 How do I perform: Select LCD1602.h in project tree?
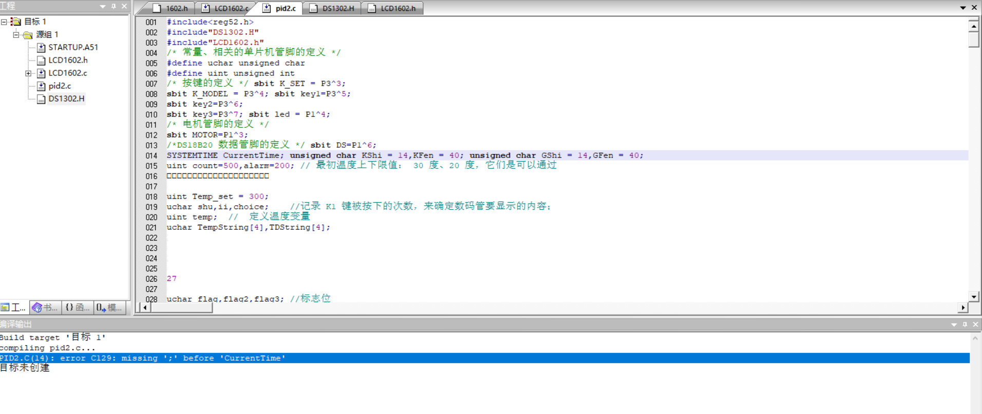click(x=68, y=60)
